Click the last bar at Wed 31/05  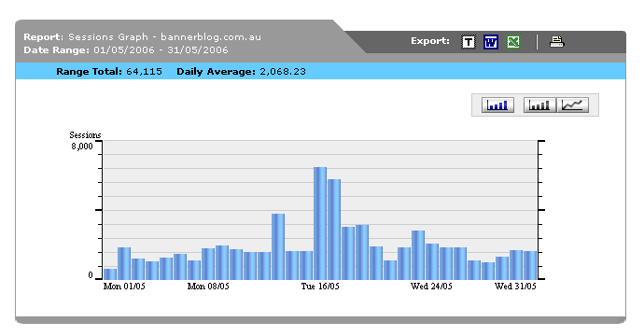pos(530,265)
